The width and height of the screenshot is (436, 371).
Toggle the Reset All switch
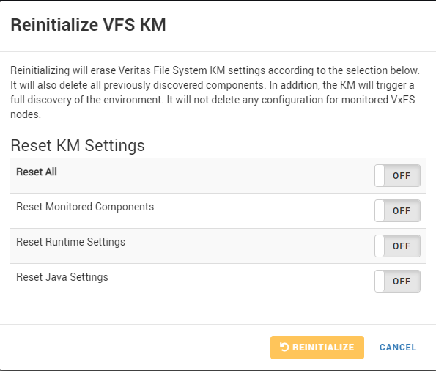(x=397, y=176)
